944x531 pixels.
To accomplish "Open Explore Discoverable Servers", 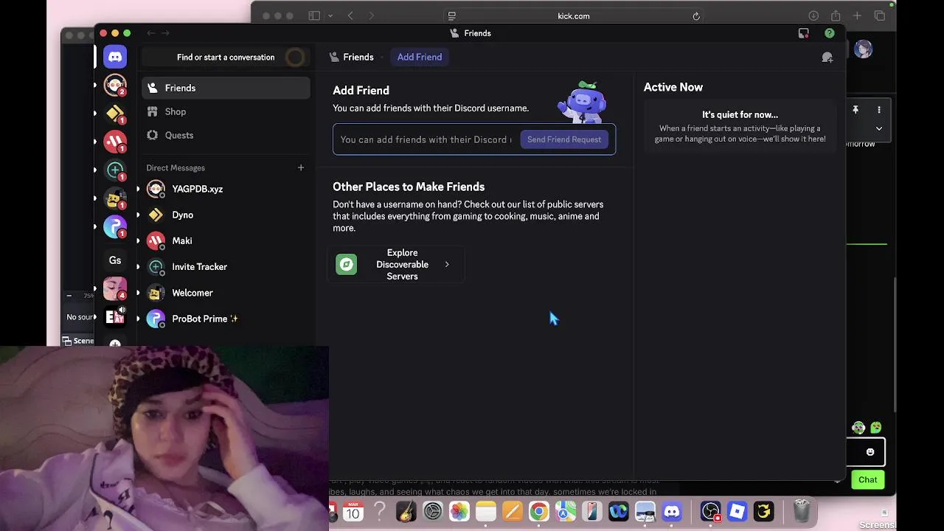I will click(395, 264).
